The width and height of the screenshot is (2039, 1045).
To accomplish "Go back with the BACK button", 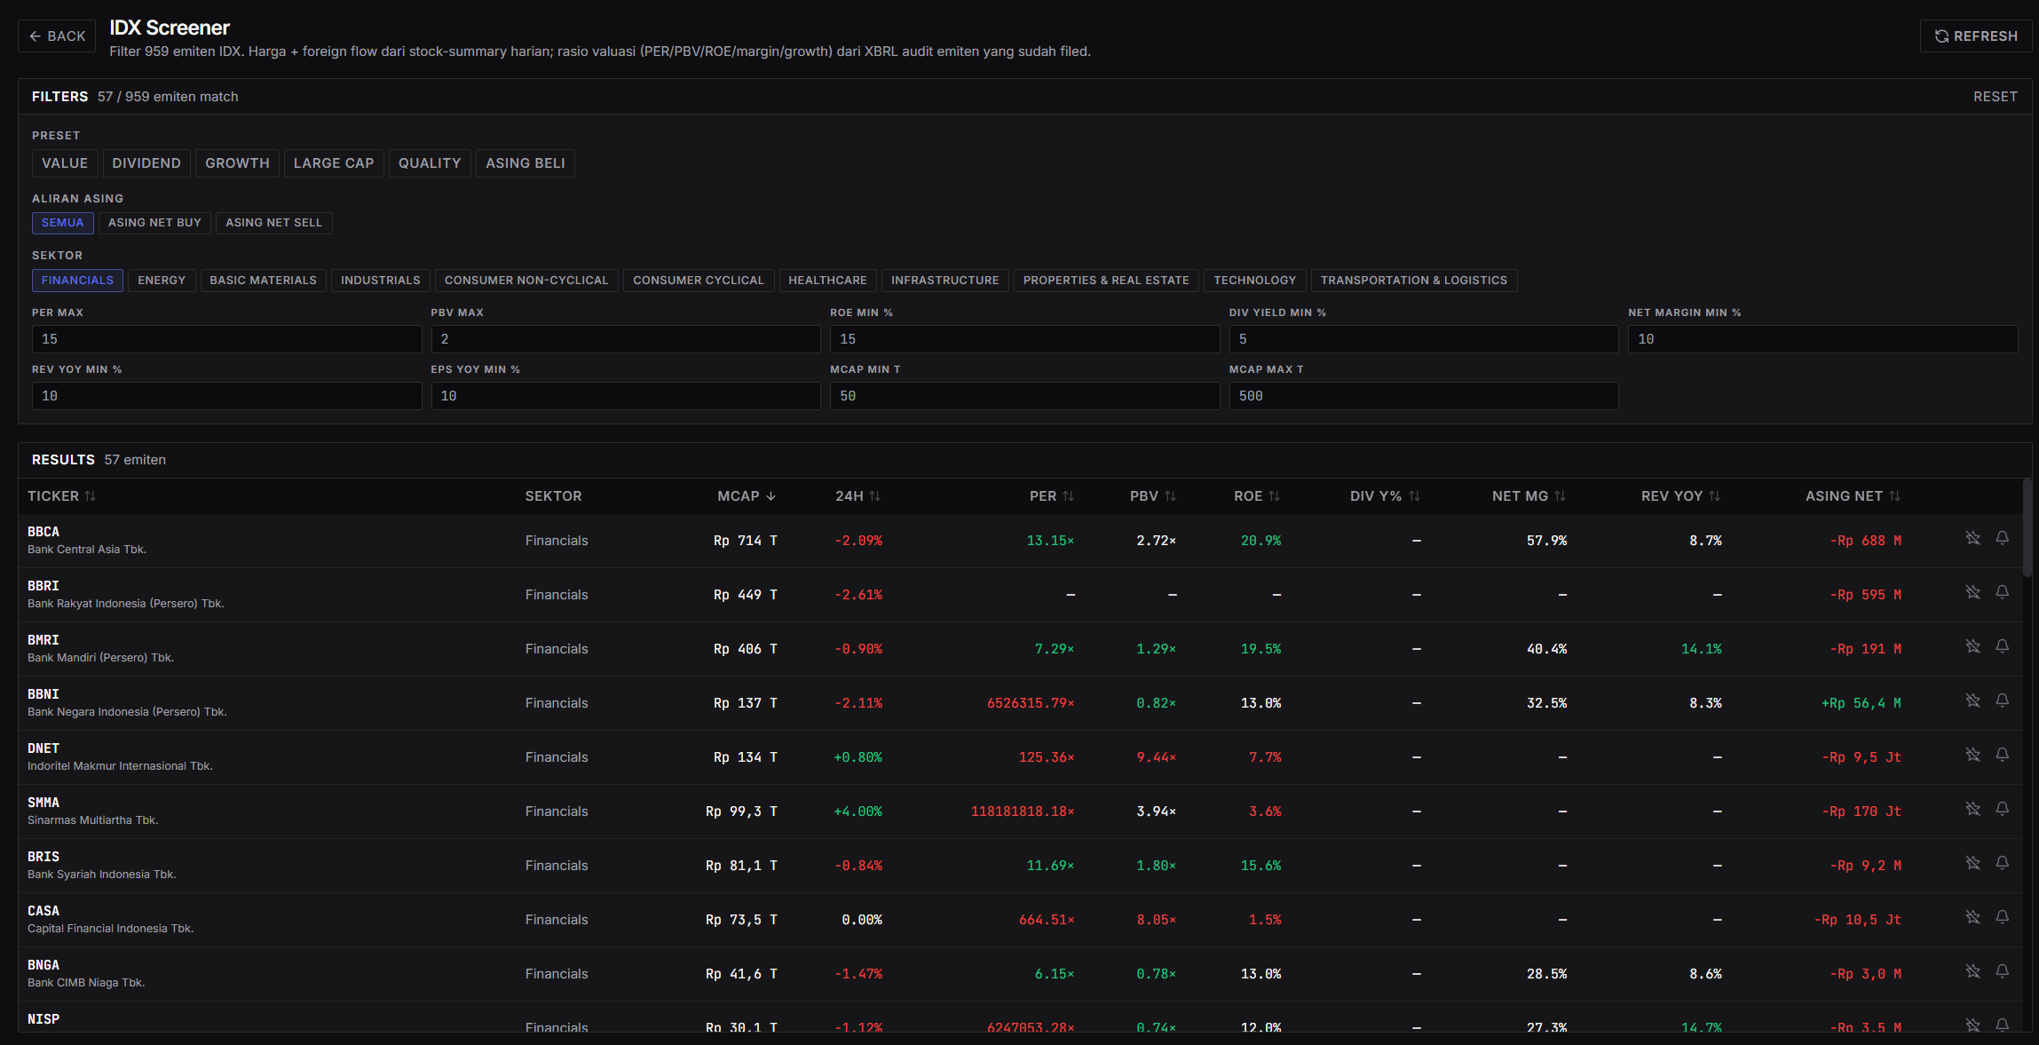I will click(57, 36).
